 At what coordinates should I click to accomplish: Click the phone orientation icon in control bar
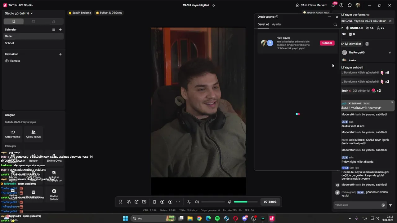[154, 202]
